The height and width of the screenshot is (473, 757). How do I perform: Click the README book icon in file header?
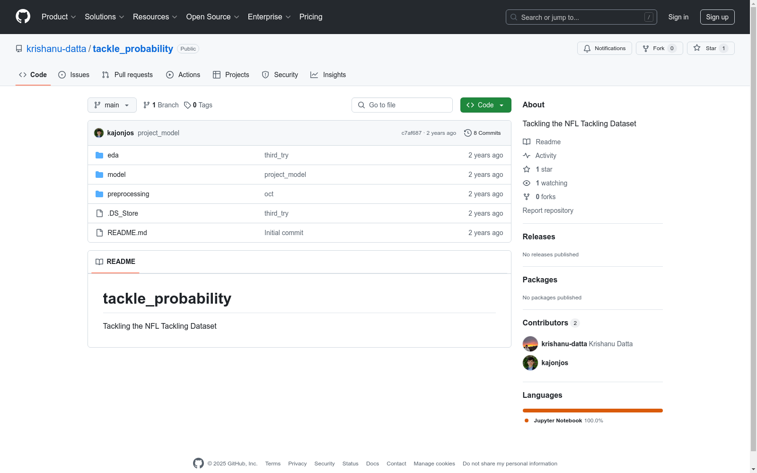[x=99, y=262]
